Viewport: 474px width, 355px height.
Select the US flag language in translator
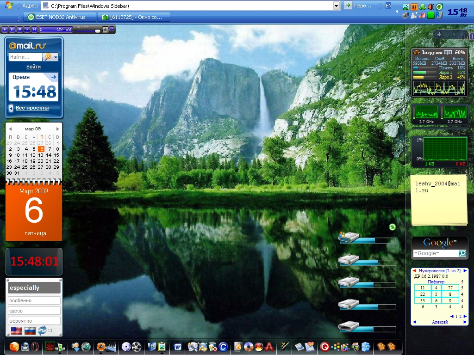17,331
